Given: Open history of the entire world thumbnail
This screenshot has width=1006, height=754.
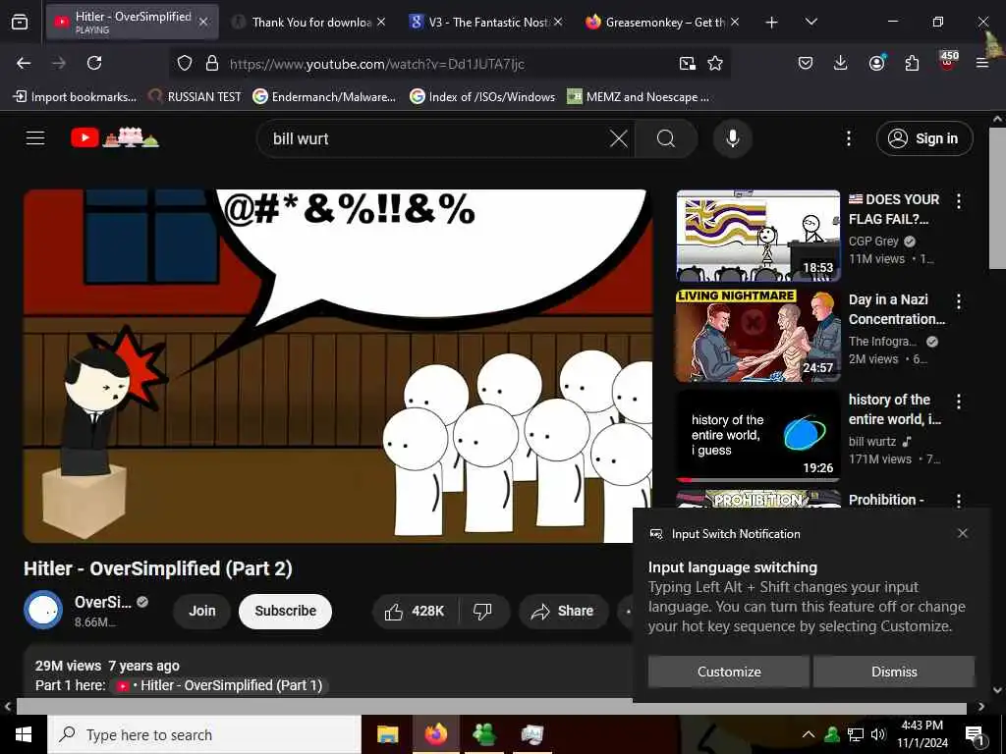Looking at the screenshot, I should (758, 435).
